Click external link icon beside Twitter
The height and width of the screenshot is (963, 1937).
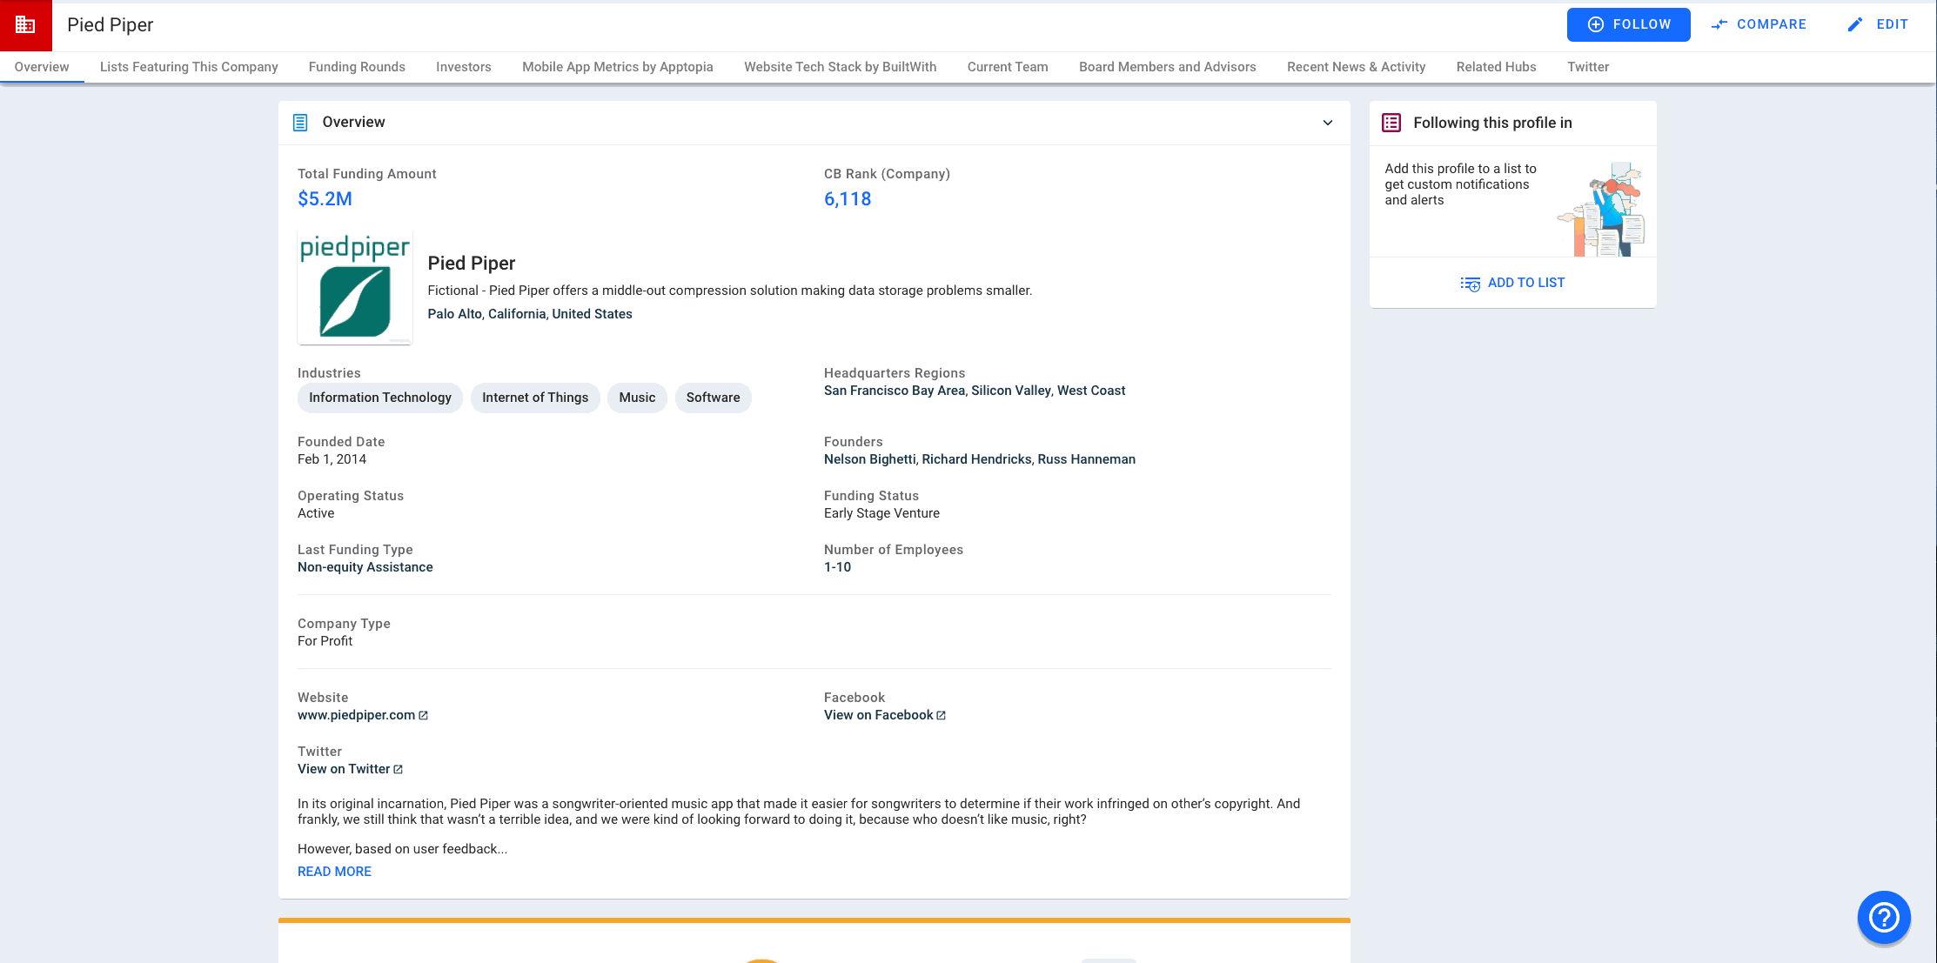tap(398, 769)
